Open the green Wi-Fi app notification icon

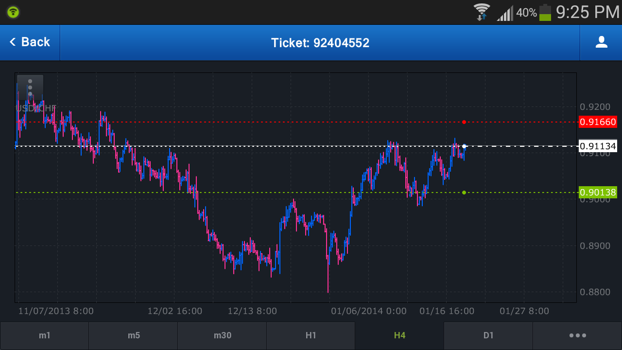[x=13, y=12]
